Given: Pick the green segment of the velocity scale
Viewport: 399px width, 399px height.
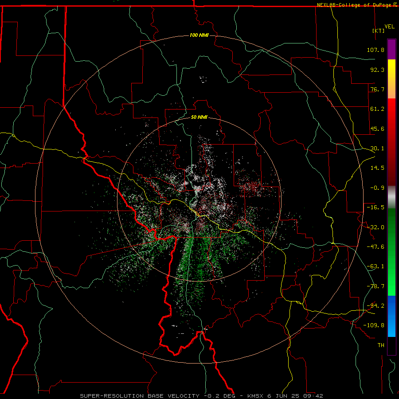Looking at the screenshot, I should (391, 252).
